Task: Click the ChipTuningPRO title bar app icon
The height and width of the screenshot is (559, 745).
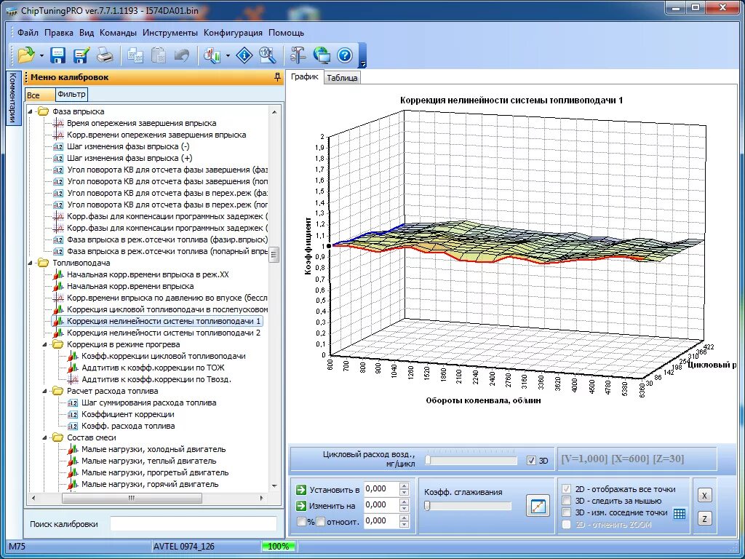Action: click(12, 10)
